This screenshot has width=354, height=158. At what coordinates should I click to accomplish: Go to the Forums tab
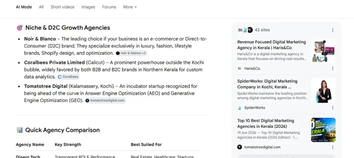tap(109, 7)
